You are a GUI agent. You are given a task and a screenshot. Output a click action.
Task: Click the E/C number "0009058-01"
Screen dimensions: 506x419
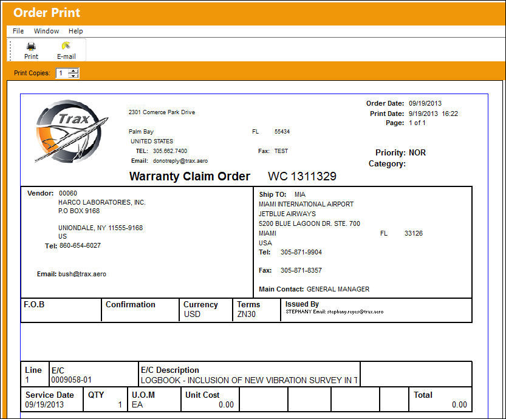tap(71, 380)
